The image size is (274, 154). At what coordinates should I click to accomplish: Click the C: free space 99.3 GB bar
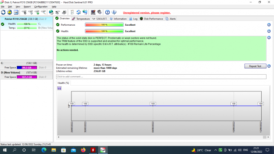click(27, 67)
